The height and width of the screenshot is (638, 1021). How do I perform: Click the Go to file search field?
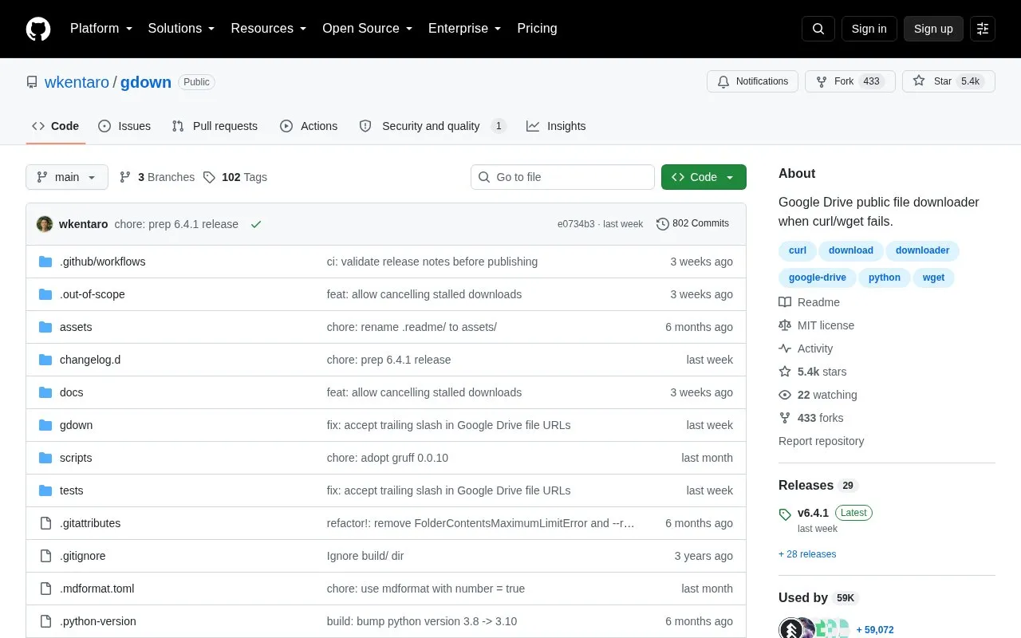coord(562,177)
